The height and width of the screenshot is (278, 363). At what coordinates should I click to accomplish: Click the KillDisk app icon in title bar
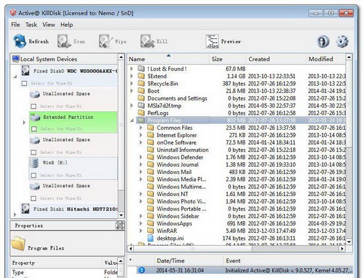pyautogui.click(x=13, y=13)
